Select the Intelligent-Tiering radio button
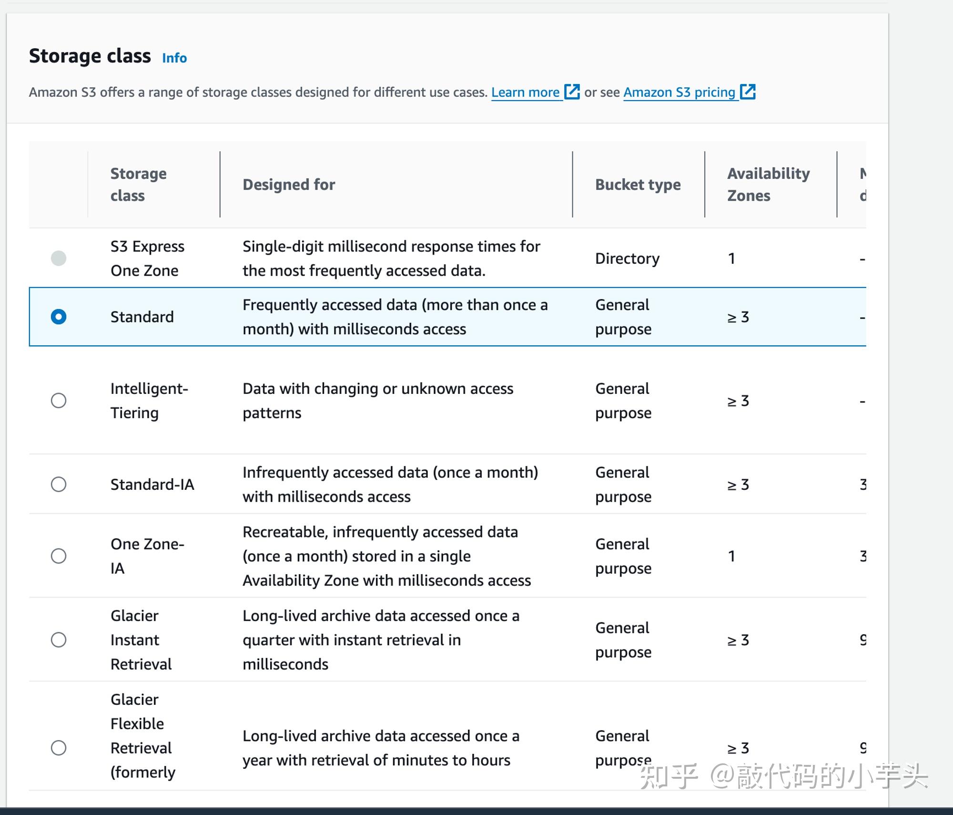This screenshot has height=815, width=953. coord(59,401)
